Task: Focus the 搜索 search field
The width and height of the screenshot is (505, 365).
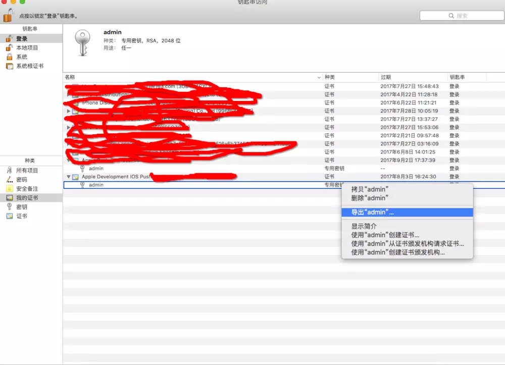Action: point(462,16)
